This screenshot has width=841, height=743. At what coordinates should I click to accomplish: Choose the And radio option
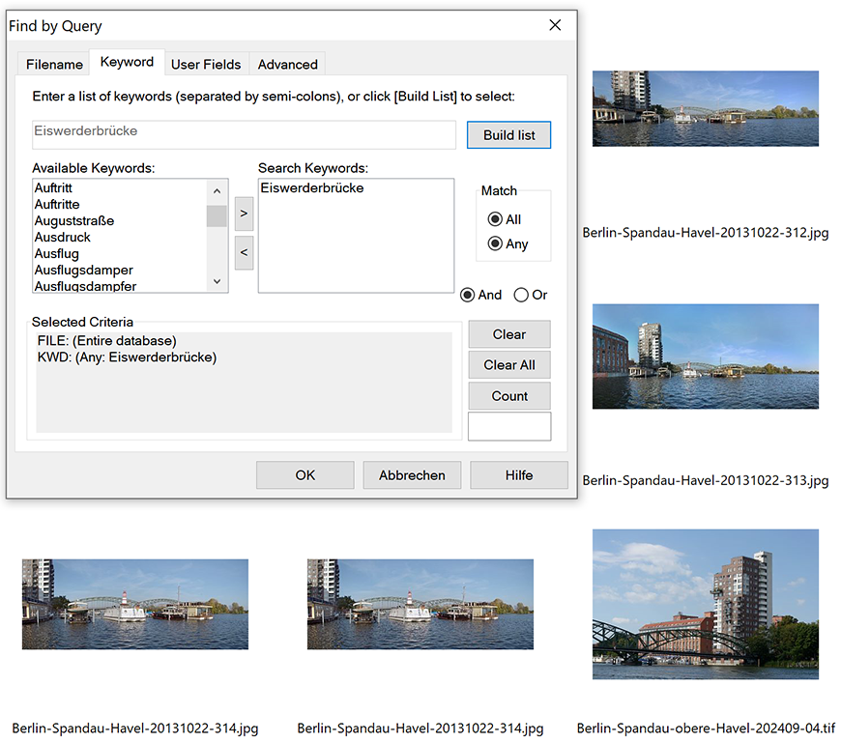pyautogui.click(x=468, y=295)
